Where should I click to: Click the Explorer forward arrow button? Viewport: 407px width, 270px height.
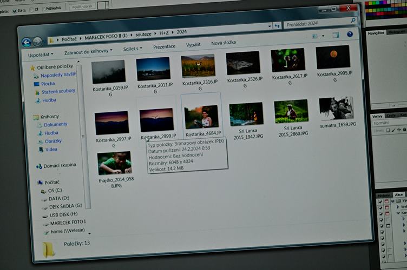[x=37, y=42]
